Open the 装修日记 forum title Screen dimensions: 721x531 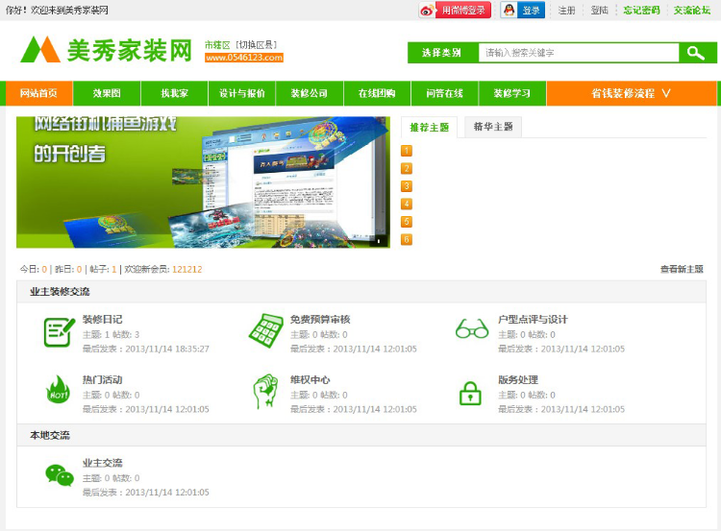103,319
